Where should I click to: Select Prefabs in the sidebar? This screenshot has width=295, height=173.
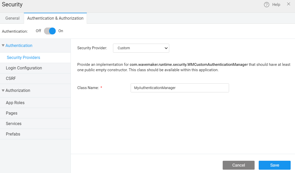click(x=13, y=134)
